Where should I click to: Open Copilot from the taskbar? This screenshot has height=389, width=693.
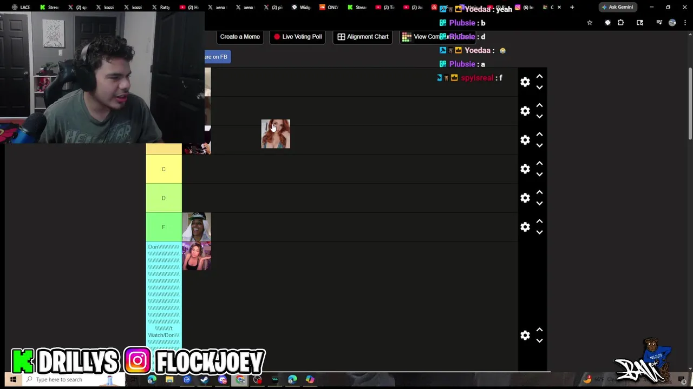(310, 379)
